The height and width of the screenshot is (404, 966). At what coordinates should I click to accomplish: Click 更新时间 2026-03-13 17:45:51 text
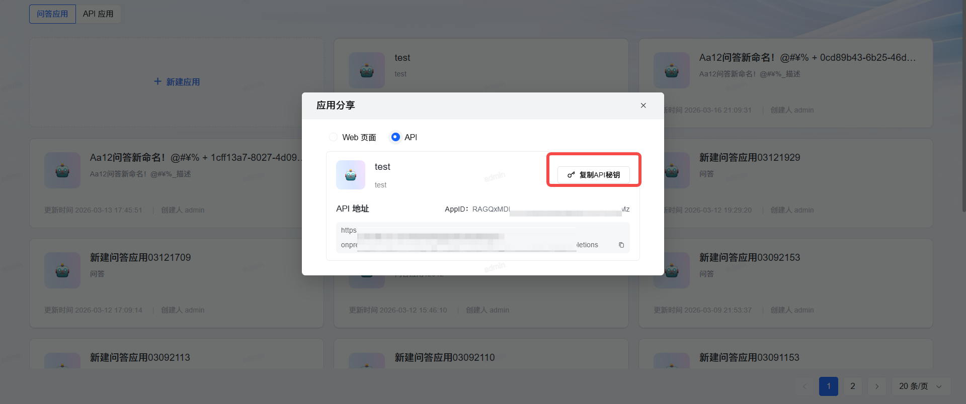point(93,210)
